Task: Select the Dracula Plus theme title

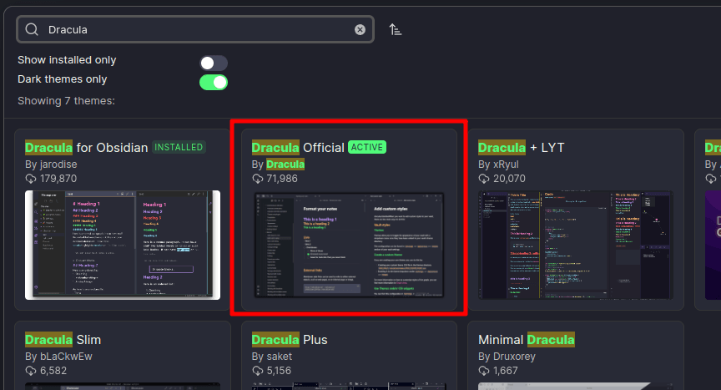Action: 290,340
